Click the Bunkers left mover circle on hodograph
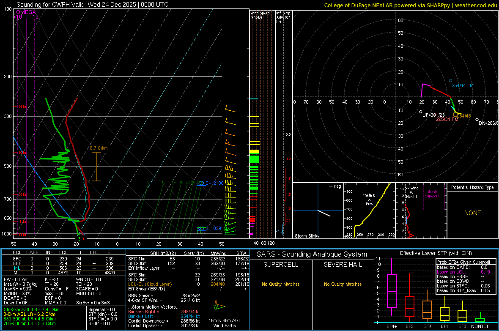499x331 pixels. (450, 80)
